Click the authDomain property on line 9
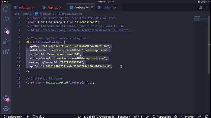 [x=37, y=50]
